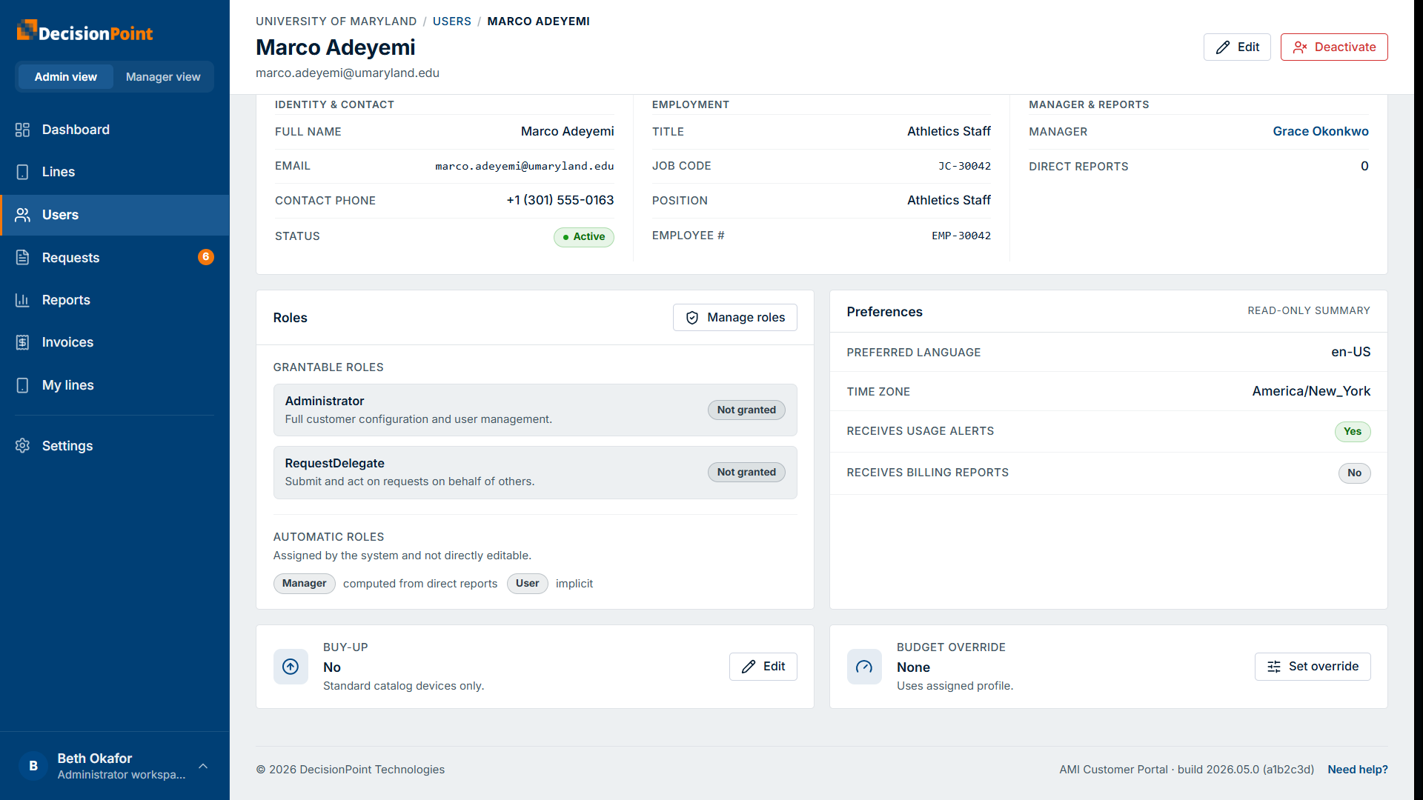The width and height of the screenshot is (1423, 800).
Task: Switch to Admin view
Action: point(65,77)
